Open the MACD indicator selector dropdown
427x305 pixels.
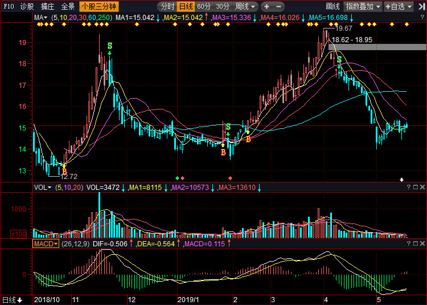pyautogui.click(x=46, y=243)
